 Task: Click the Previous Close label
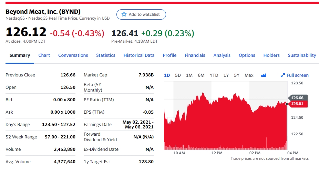[20, 75]
